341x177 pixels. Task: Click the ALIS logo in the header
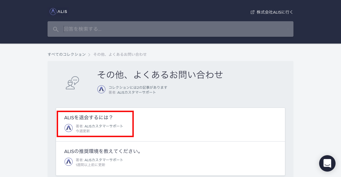pos(58,11)
